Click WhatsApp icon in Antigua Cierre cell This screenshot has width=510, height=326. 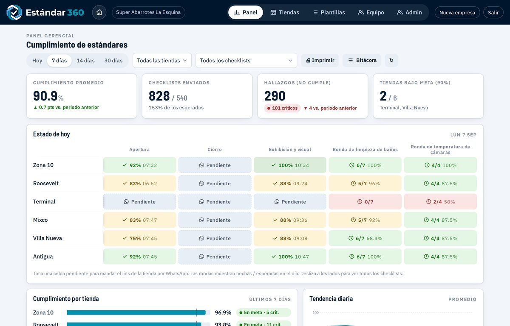pyautogui.click(x=201, y=256)
